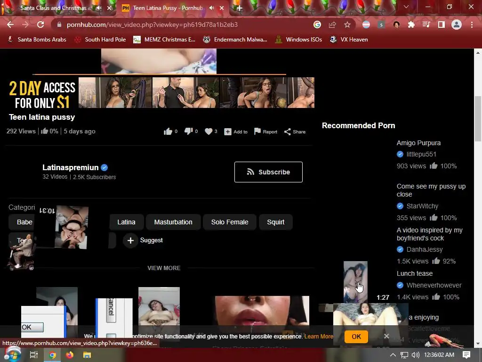The height and width of the screenshot is (362, 482).
Task: Open the South Hard Pole bookmark
Action: (100, 40)
